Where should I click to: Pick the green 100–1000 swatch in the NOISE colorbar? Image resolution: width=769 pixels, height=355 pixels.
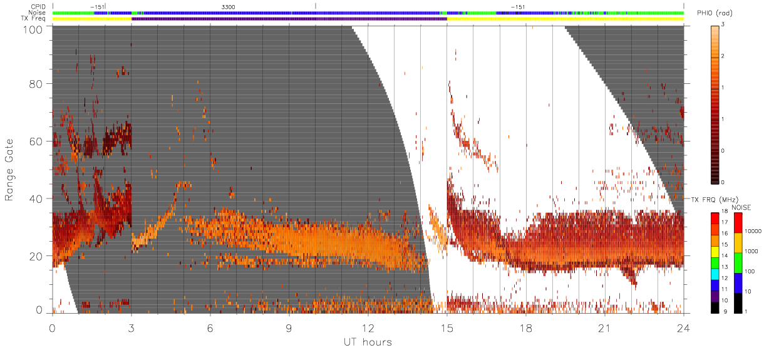[x=737, y=263]
